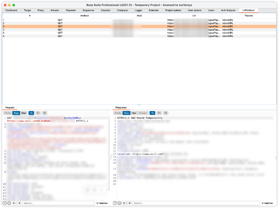Click the Raw button in the Request panel
279x208 pixels.
tap(16, 113)
